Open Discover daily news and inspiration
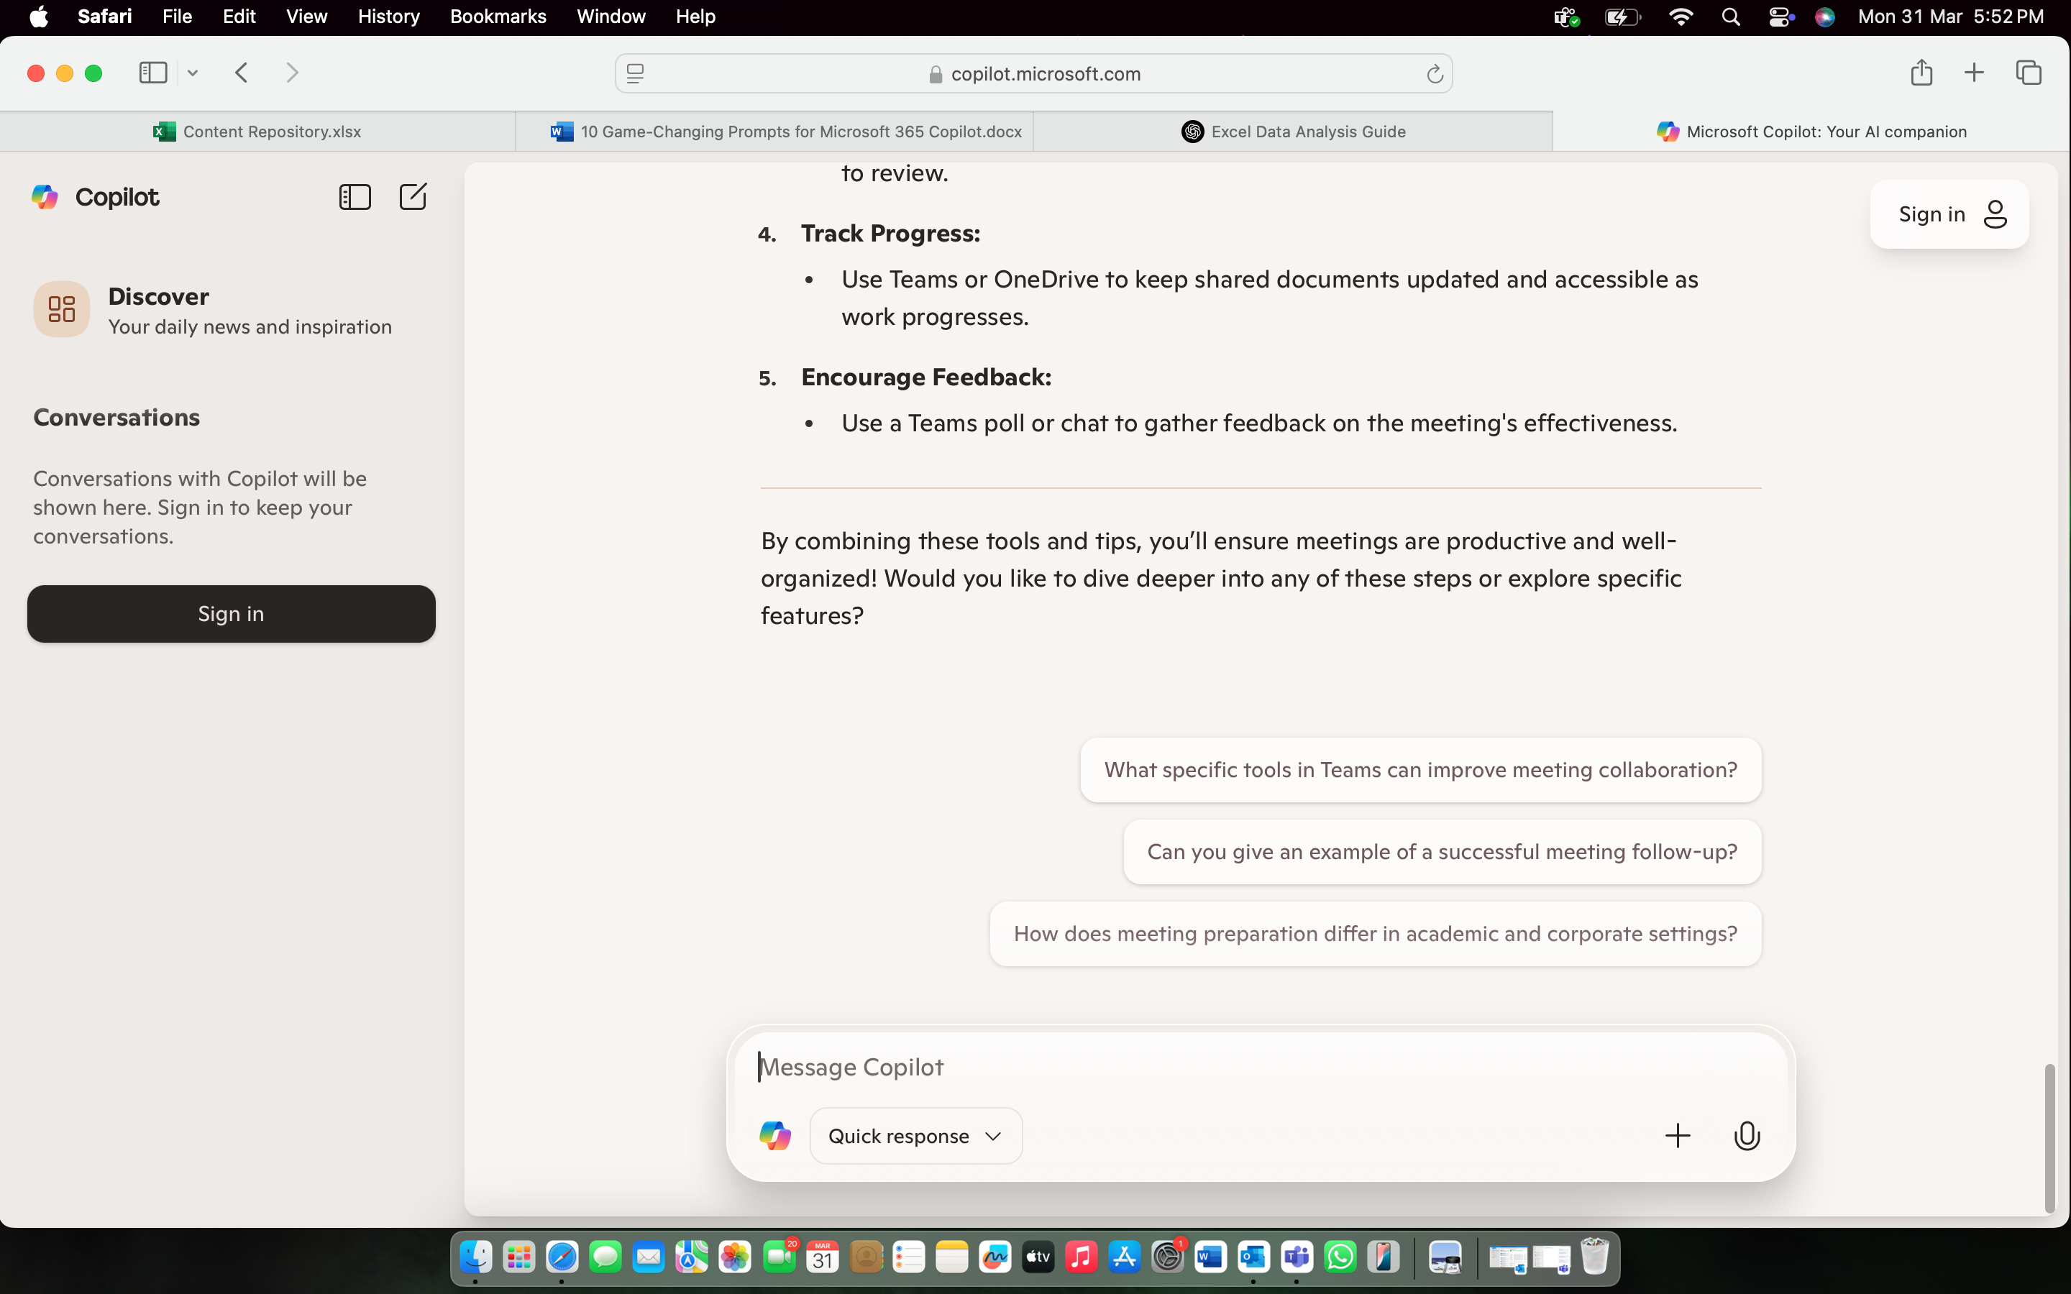 point(231,310)
